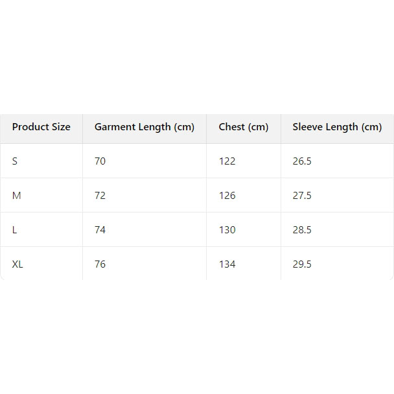
Task: Select the S size cell
Action: click(x=15, y=161)
